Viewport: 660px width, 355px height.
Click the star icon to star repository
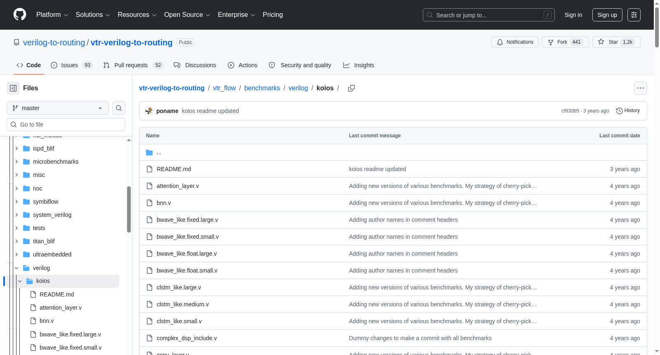(601, 42)
